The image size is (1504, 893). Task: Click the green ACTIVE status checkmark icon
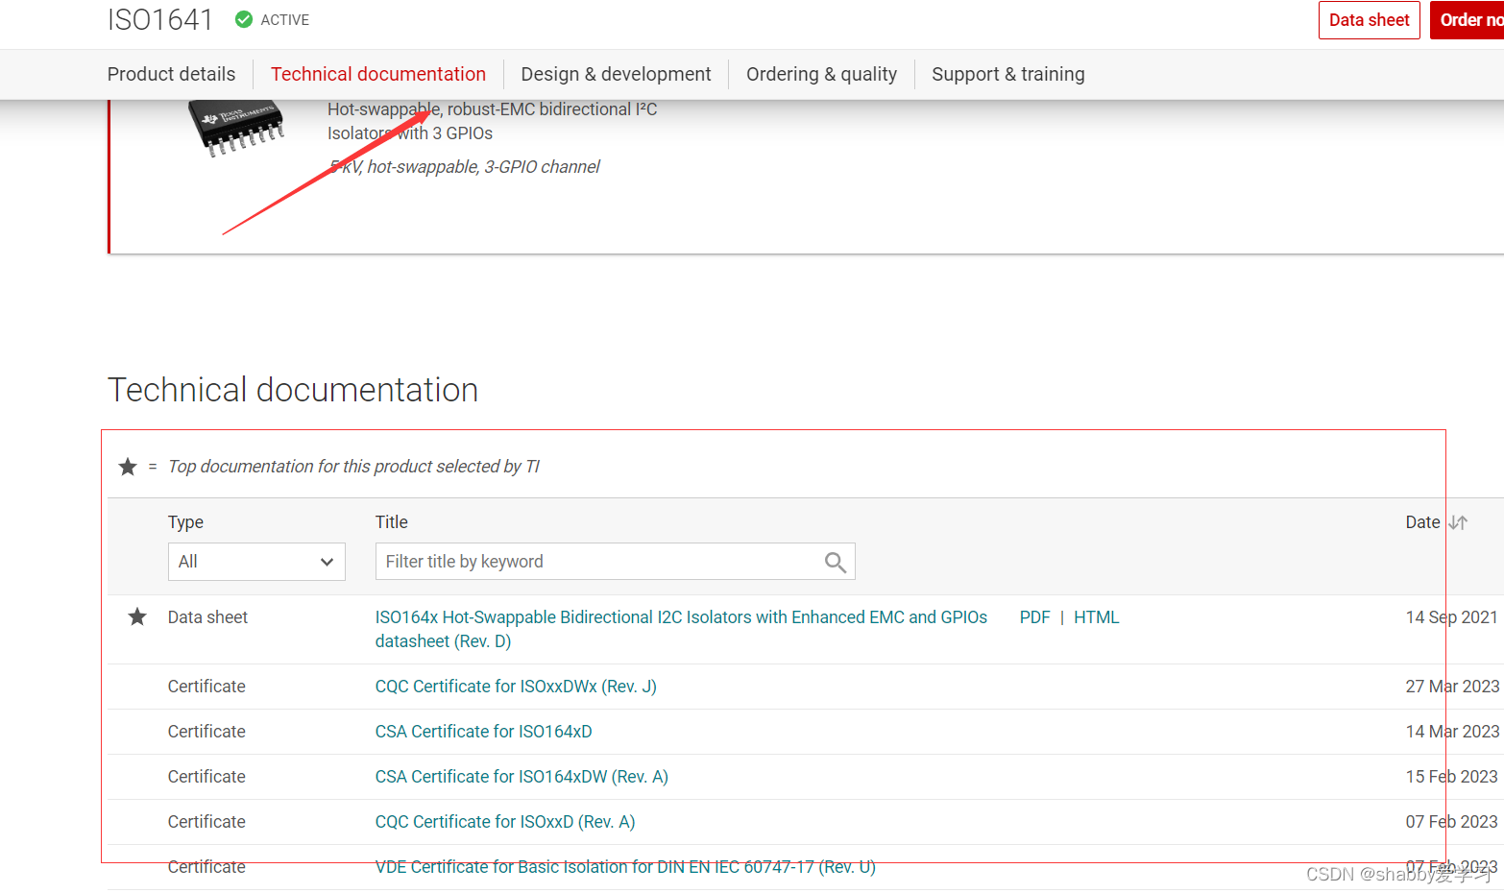pos(244,19)
